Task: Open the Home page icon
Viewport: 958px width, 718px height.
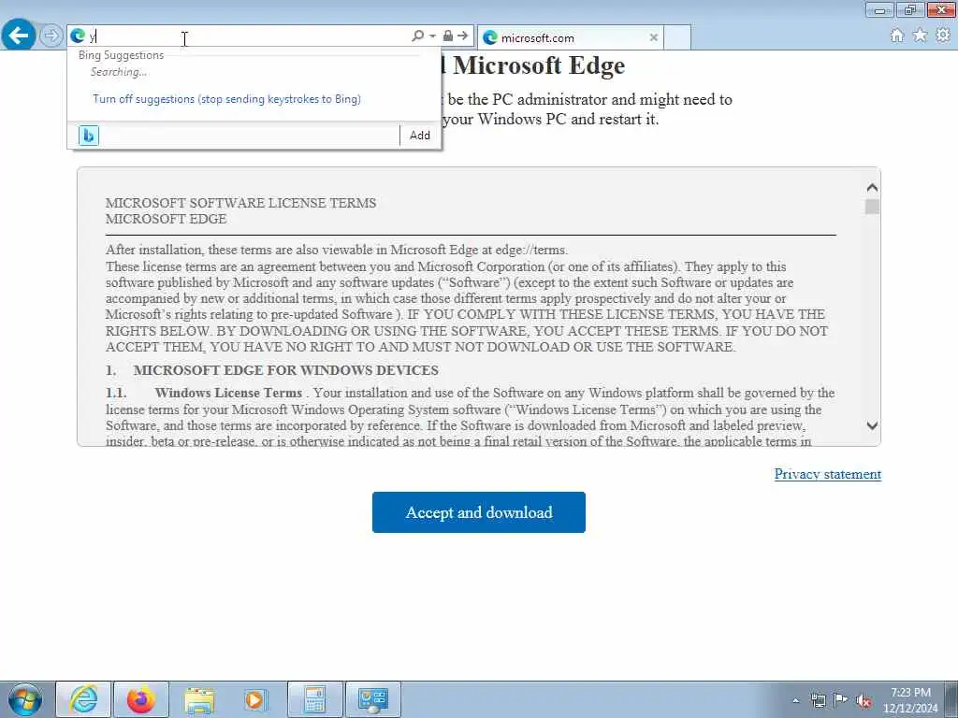Action: point(897,36)
